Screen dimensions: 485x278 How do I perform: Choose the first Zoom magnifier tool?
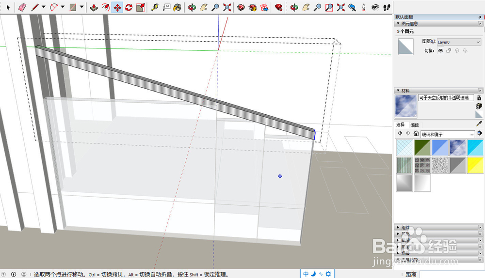click(x=215, y=7)
